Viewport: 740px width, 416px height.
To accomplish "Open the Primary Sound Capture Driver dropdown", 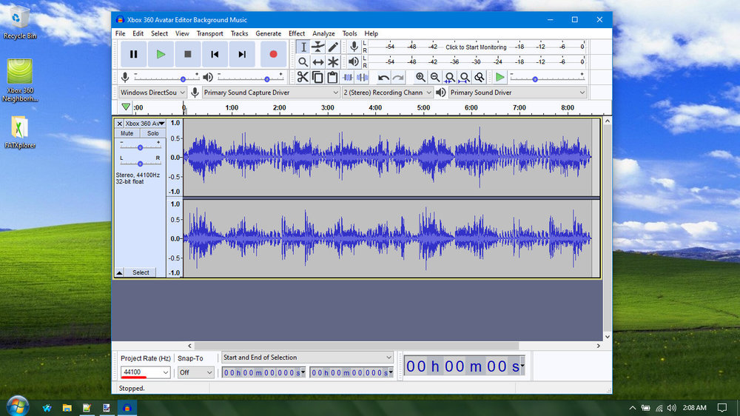I will coord(271,93).
